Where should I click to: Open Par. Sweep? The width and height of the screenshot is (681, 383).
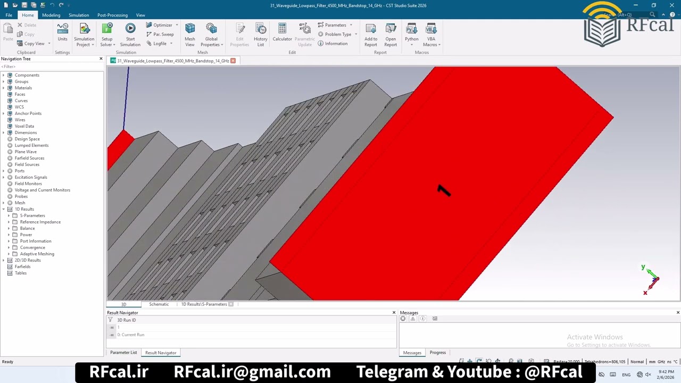[160, 34]
